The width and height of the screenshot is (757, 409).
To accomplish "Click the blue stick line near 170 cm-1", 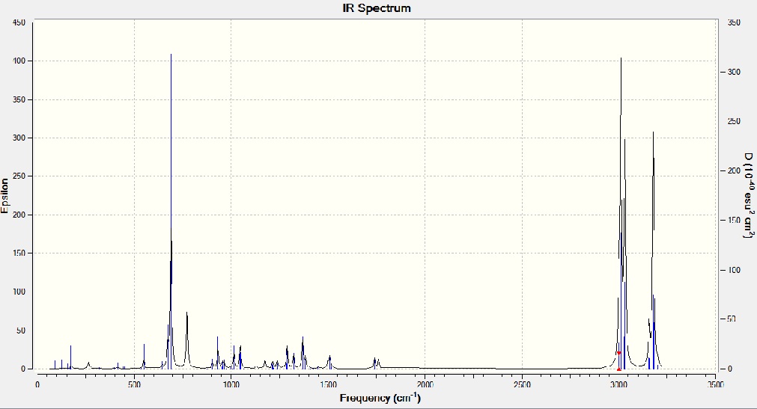I will (70, 357).
